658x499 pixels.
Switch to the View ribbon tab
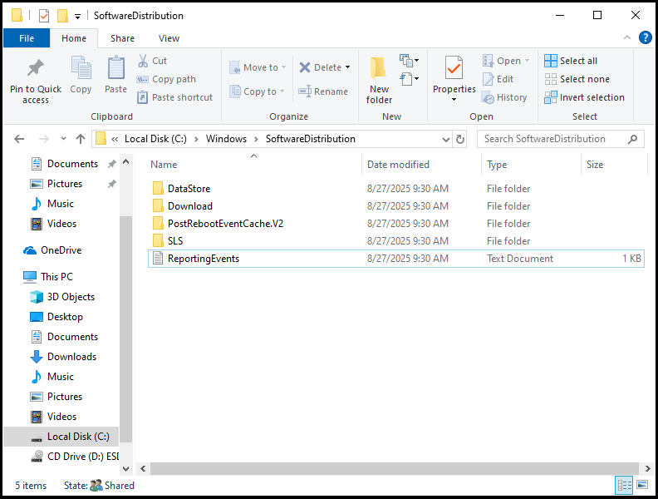[x=169, y=38]
